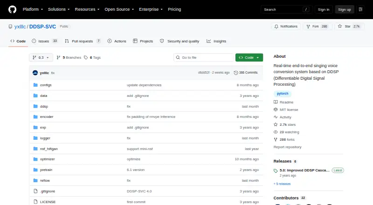Click the .gitignore file icon
Screen dimensions: 373x205
[x=35, y=191]
